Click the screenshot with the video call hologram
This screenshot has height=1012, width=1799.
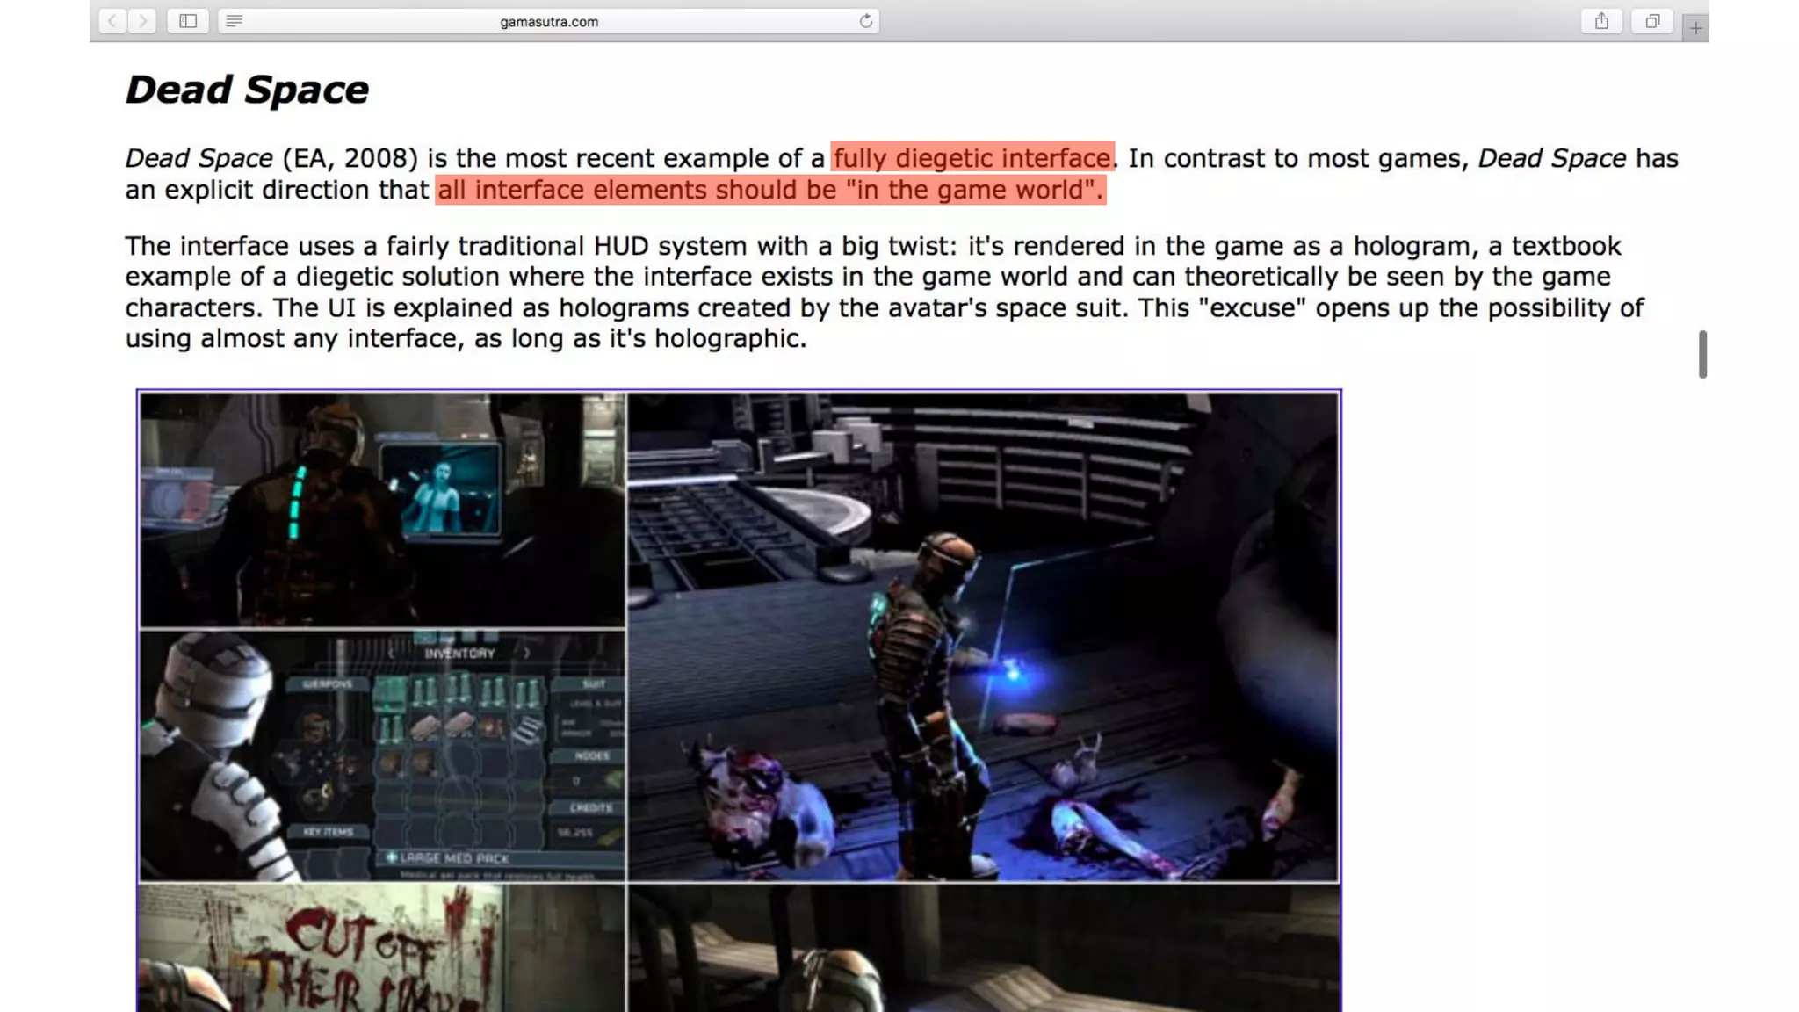(382, 510)
